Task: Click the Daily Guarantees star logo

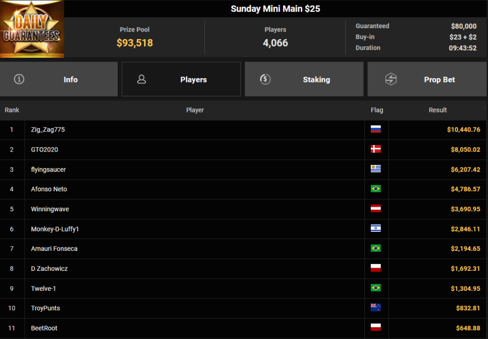Action: (32, 29)
